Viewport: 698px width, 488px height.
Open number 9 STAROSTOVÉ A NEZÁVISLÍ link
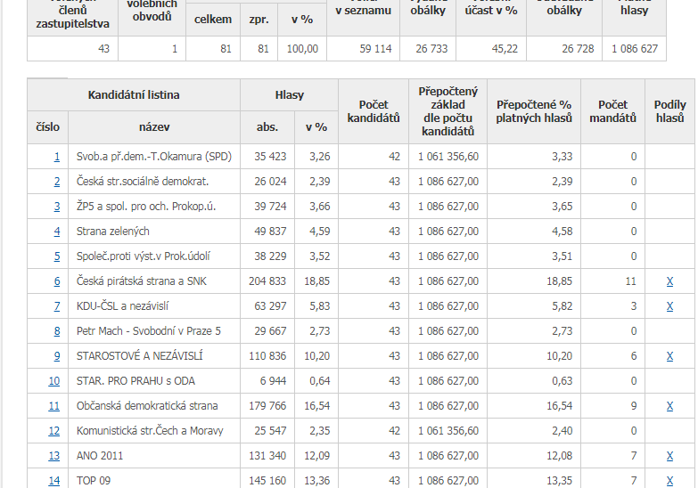(x=56, y=356)
